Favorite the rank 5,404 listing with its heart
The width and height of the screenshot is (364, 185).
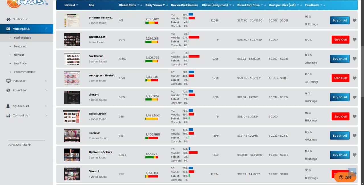coord(354,155)
